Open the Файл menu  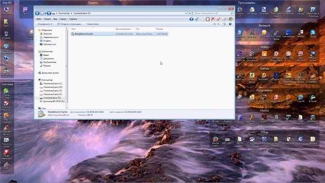[x=39, y=19]
